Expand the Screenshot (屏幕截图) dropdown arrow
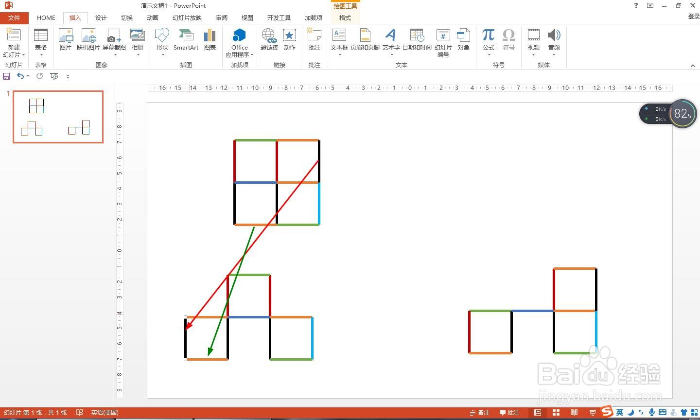Screen dimensions: 700x420 point(115,54)
